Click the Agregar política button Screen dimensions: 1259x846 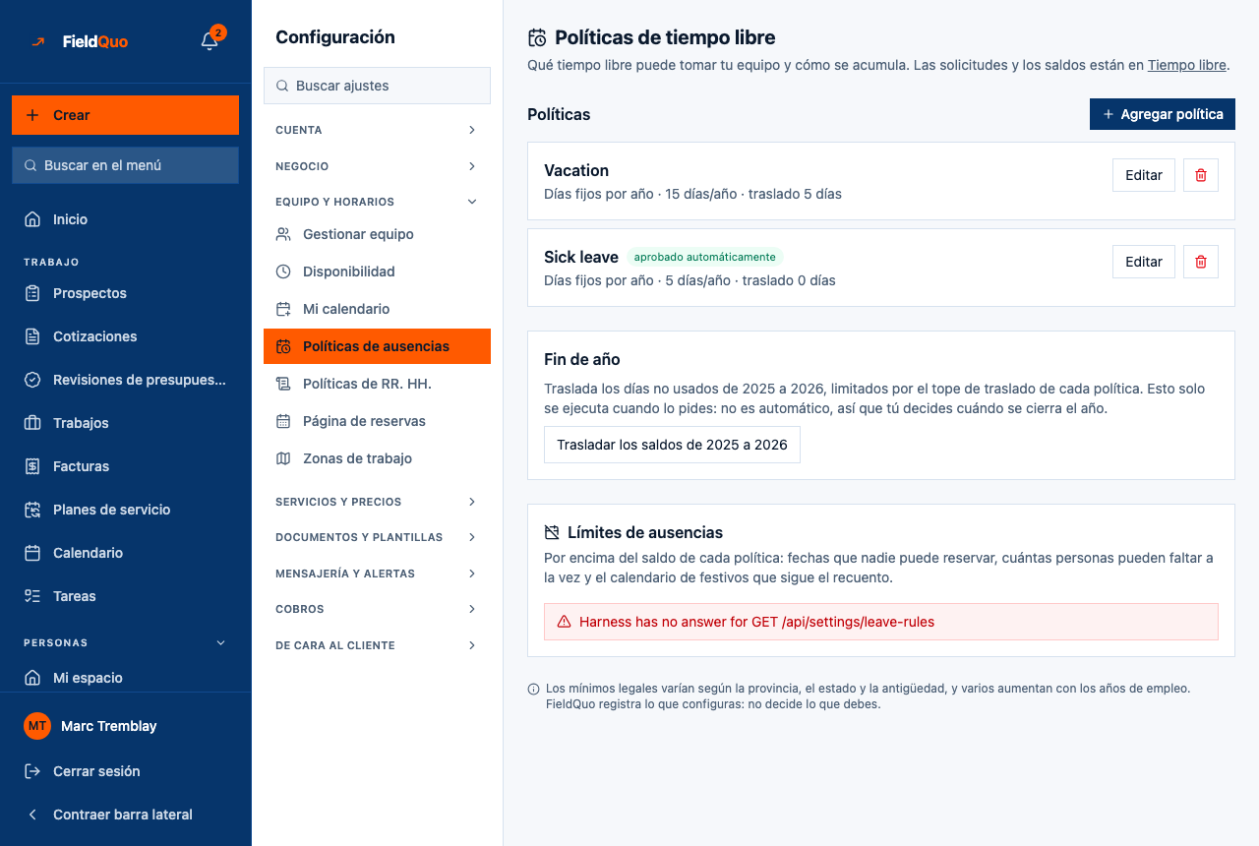pyautogui.click(x=1163, y=114)
